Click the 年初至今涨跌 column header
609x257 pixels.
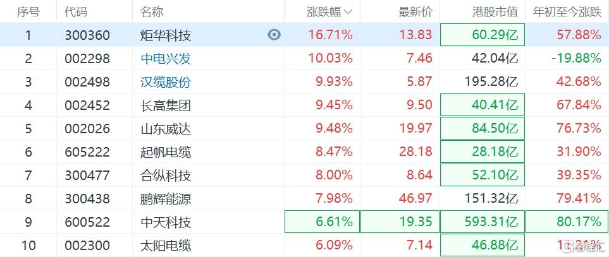567,11
